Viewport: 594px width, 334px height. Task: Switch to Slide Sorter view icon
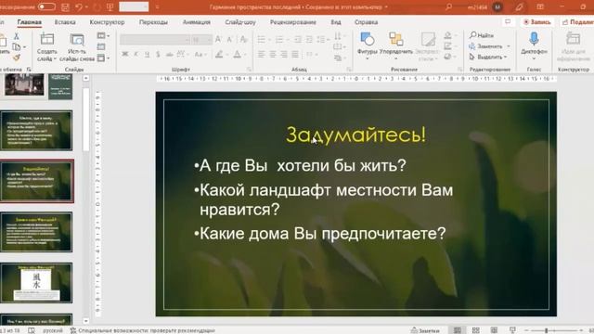(476, 330)
